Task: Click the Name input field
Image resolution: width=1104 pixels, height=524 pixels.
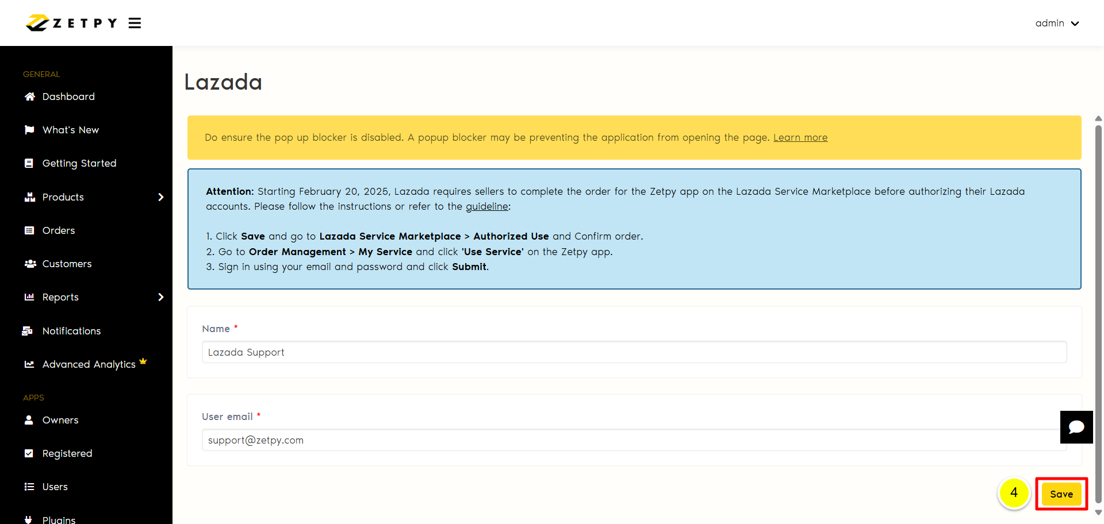Action: [634, 352]
